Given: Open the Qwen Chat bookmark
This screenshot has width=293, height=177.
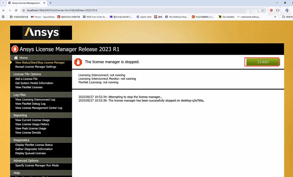Looking at the screenshot, I should [144, 17].
